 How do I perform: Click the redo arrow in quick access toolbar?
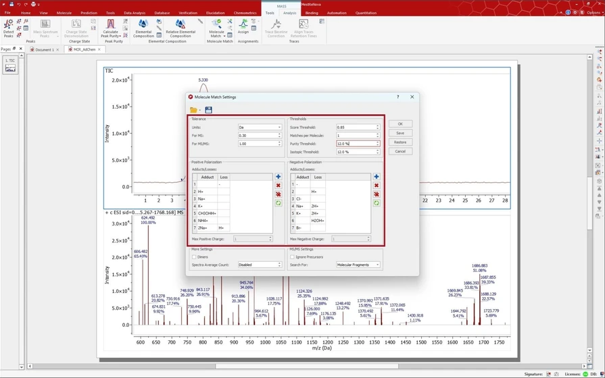(x=26, y=4)
